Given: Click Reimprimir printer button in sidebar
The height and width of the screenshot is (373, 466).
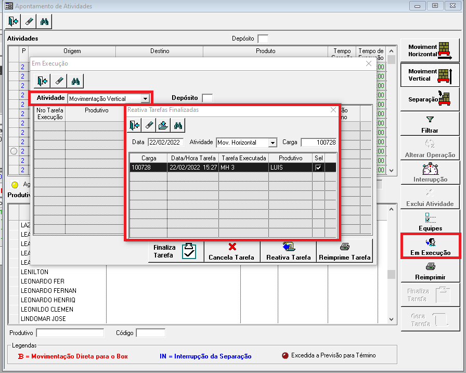Looking at the screenshot, I should tap(430, 271).
